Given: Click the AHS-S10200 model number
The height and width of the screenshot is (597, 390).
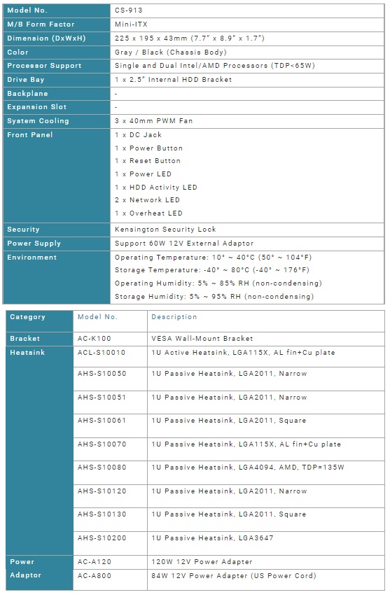Looking at the screenshot, I should tap(102, 538).
